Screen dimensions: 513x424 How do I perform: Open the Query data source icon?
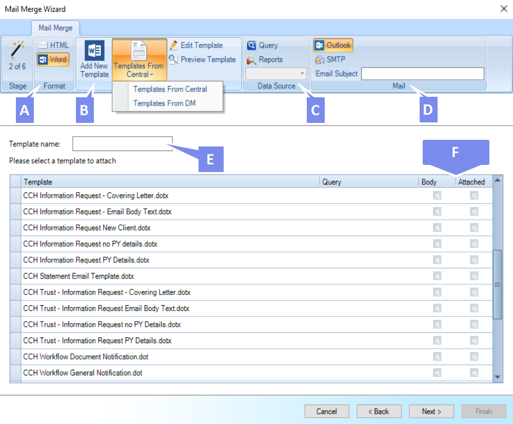[x=251, y=46]
